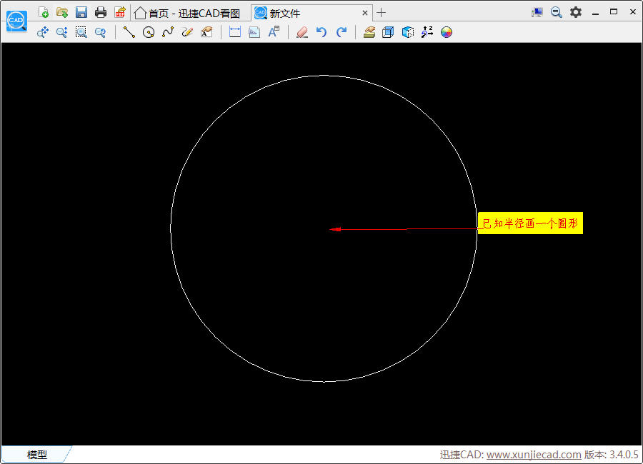Open the text annotation tool
The image size is (643, 464).
tap(206, 32)
